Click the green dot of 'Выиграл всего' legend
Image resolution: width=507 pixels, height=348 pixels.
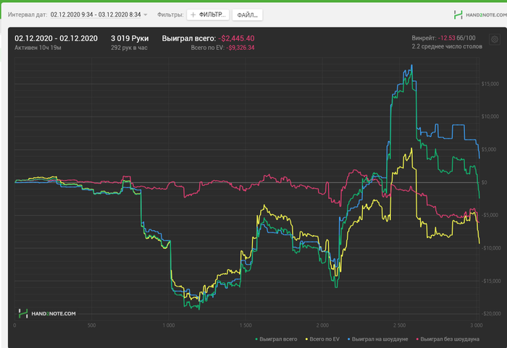pos(257,338)
